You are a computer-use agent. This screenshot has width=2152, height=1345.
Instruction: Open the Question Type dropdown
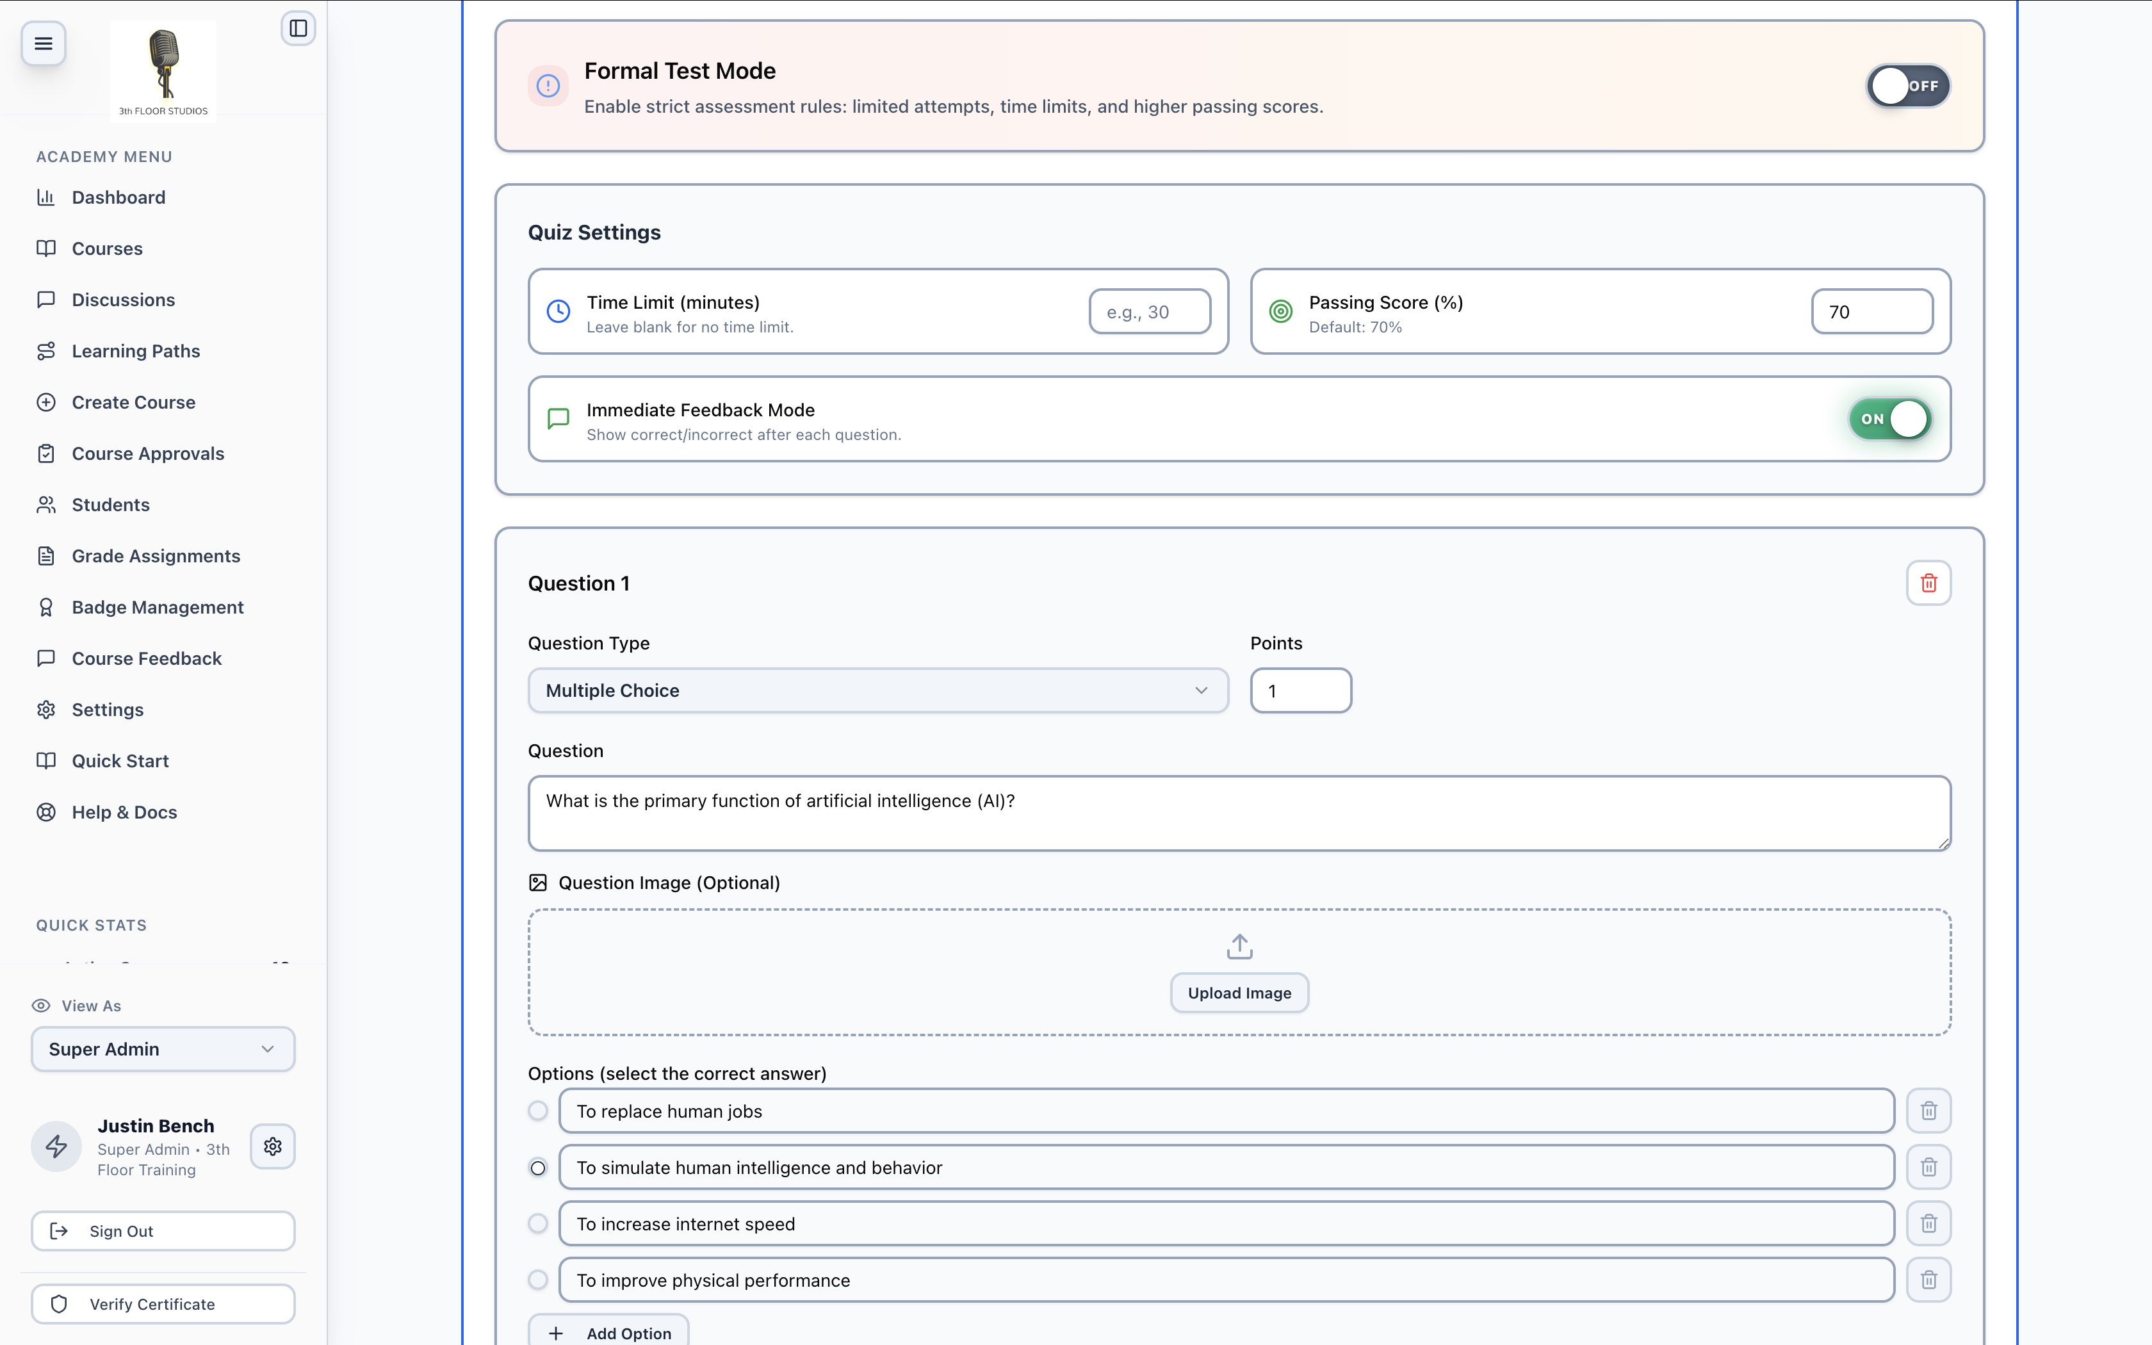pyautogui.click(x=877, y=690)
